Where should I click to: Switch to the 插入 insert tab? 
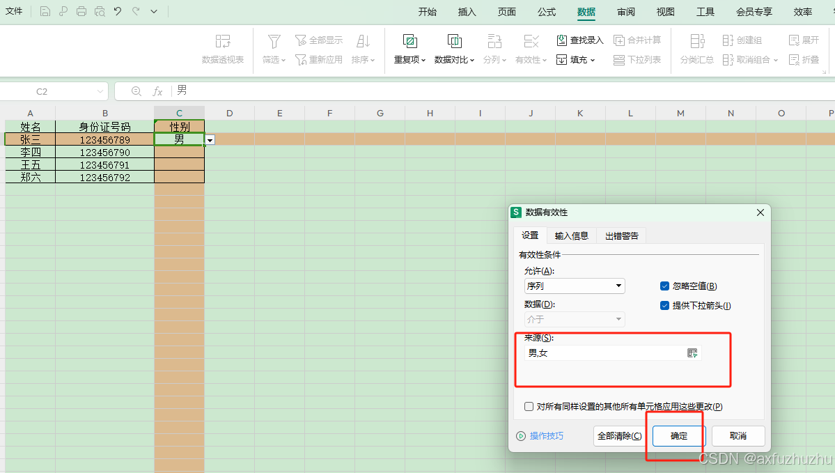pyautogui.click(x=467, y=12)
